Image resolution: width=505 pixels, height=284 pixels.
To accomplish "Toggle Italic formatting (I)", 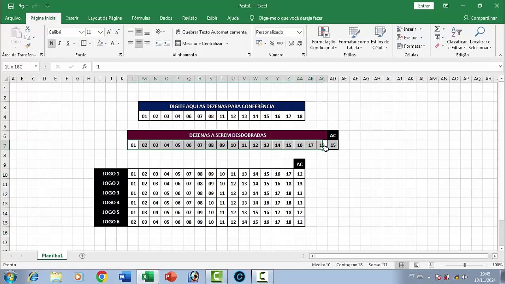I will 60,43.
